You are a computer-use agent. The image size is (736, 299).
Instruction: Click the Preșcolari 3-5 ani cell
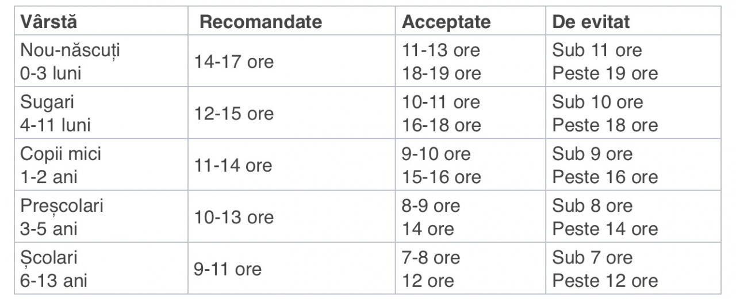click(62, 218)
